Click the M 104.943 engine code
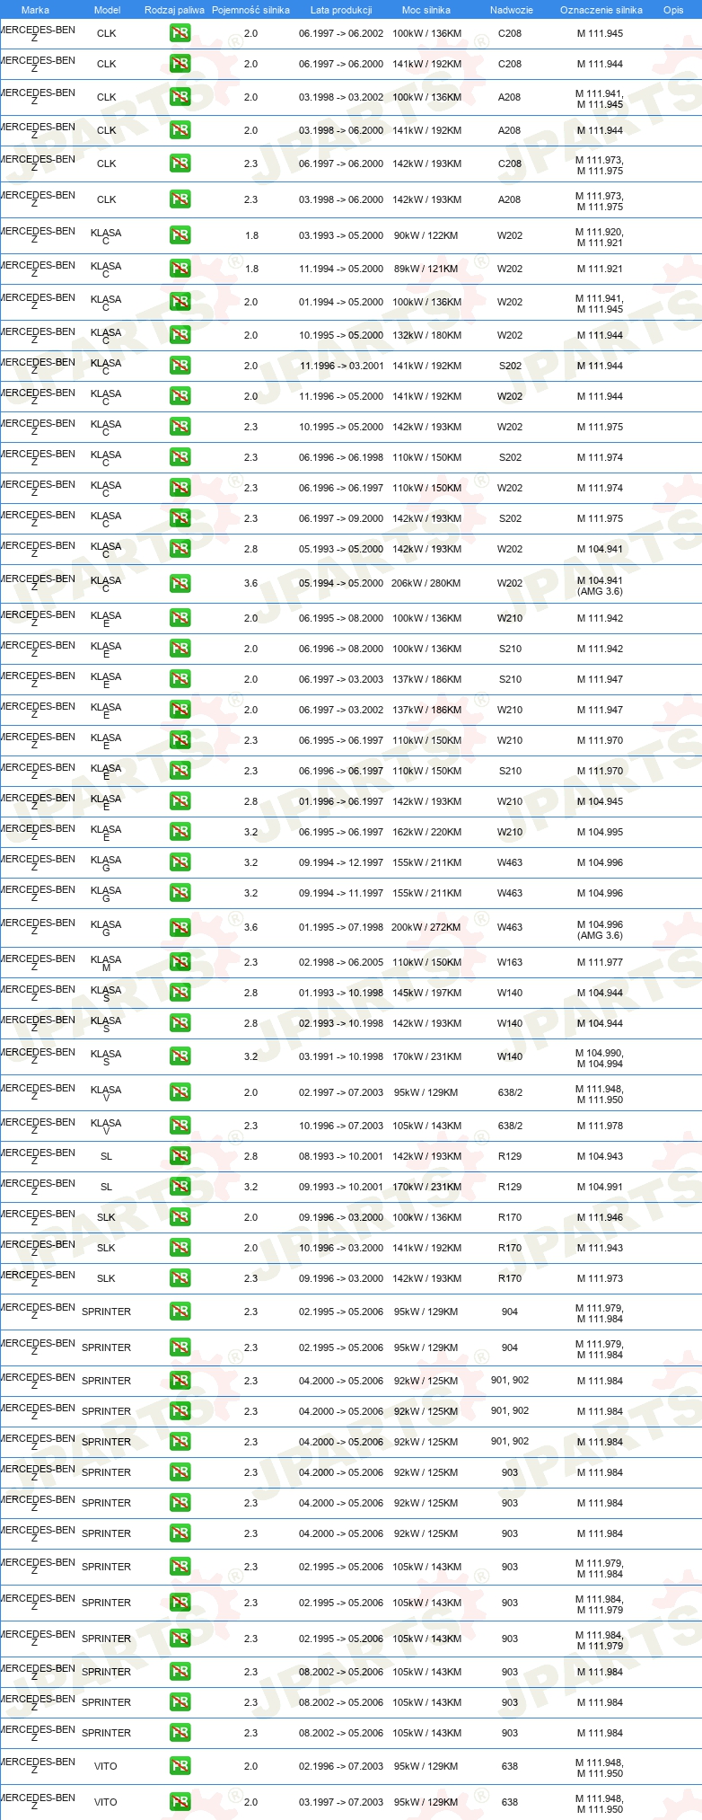This screenshot has width=702, height=1820. click(x=600, y=1156)
